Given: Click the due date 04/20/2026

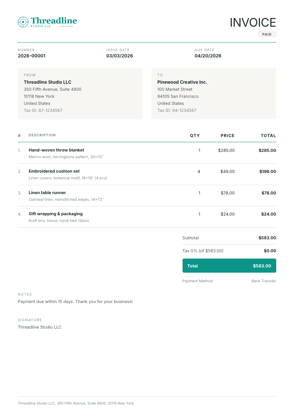Looking at the screenshot, I should pos(208,56).
